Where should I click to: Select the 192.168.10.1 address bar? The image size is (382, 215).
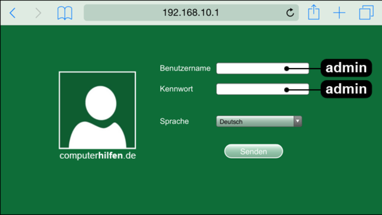tap(190, 13)
